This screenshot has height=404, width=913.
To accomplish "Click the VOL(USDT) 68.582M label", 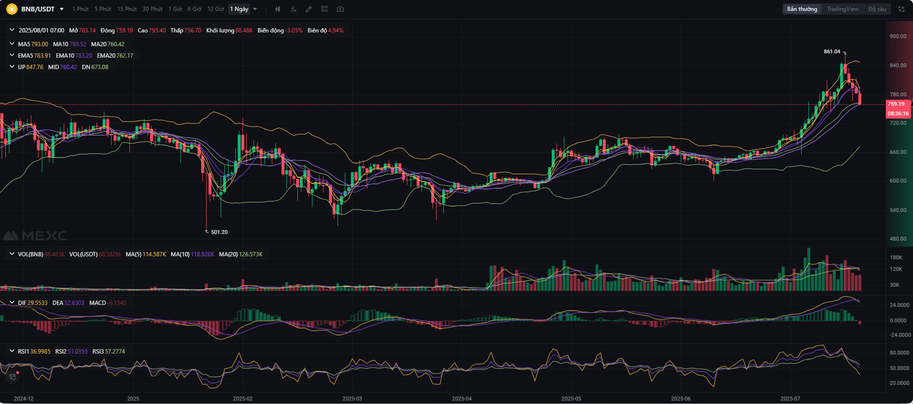I will [x=95, y=254].
